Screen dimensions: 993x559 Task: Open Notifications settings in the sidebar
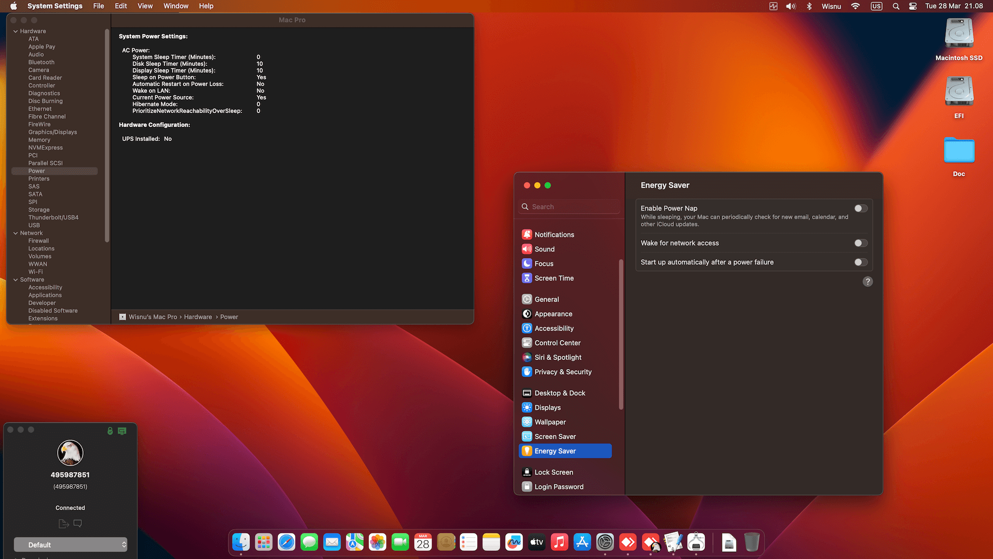click(x=554, y=234)
